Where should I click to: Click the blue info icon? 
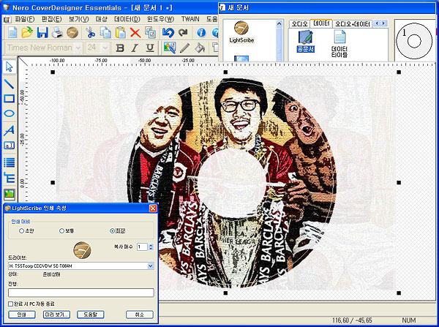pyautogui.click(x=201, y=32)
